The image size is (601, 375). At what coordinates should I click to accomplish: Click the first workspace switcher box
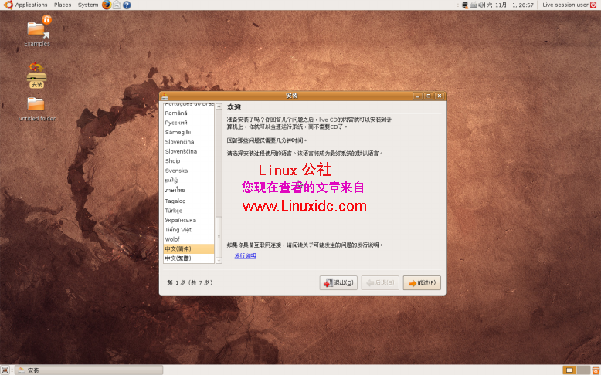569,370
